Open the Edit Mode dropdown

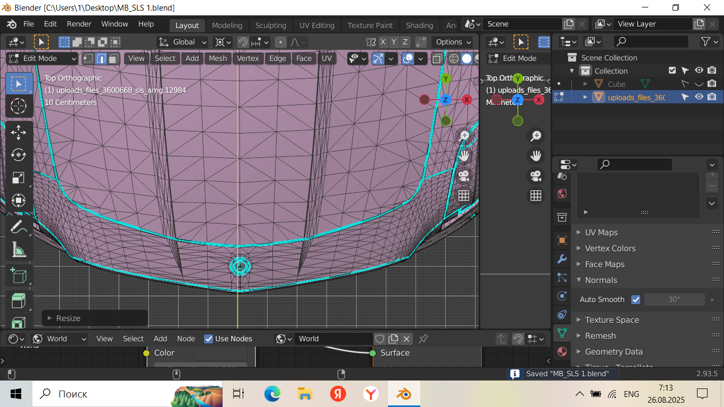click(x=42, y=58)
